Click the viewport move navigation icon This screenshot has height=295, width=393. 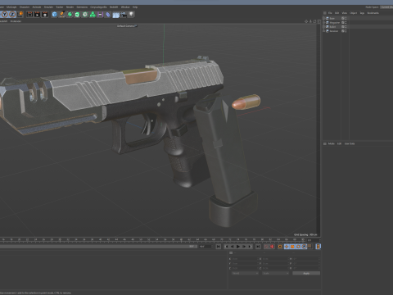tap(306, 21)
